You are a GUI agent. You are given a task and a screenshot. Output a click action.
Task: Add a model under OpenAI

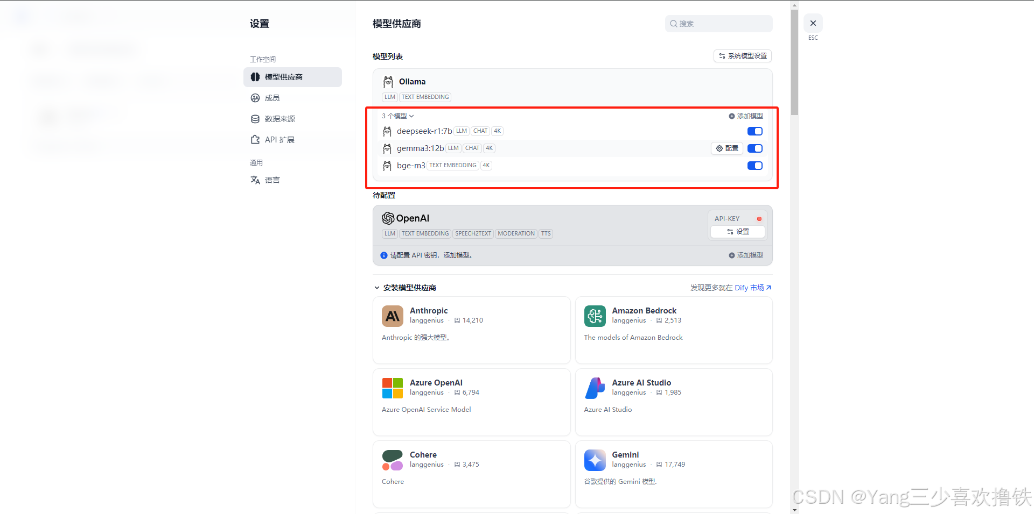pos(746,255)
